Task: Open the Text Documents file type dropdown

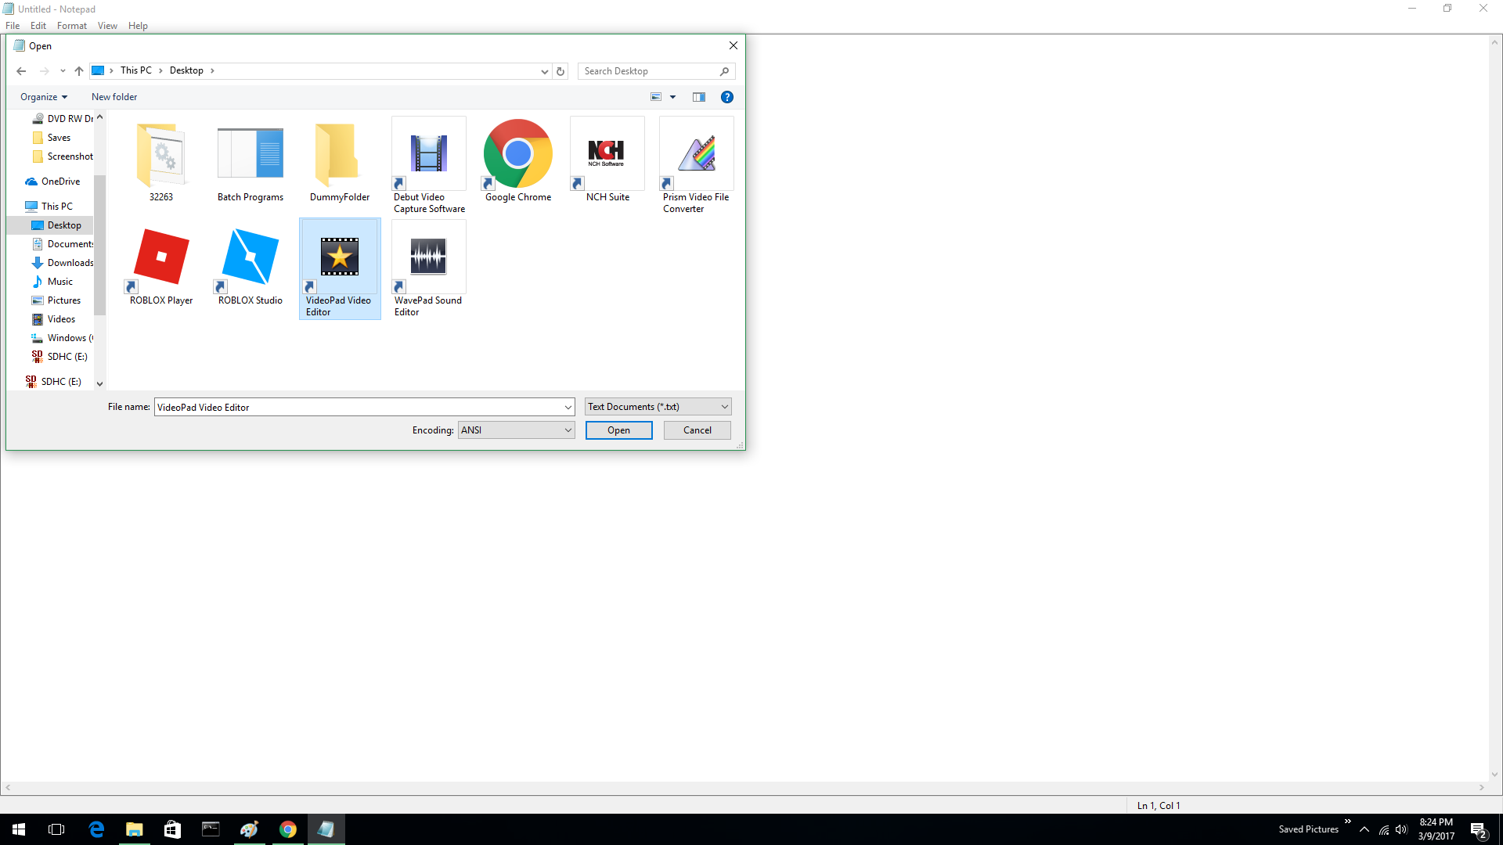Action: 658,407
